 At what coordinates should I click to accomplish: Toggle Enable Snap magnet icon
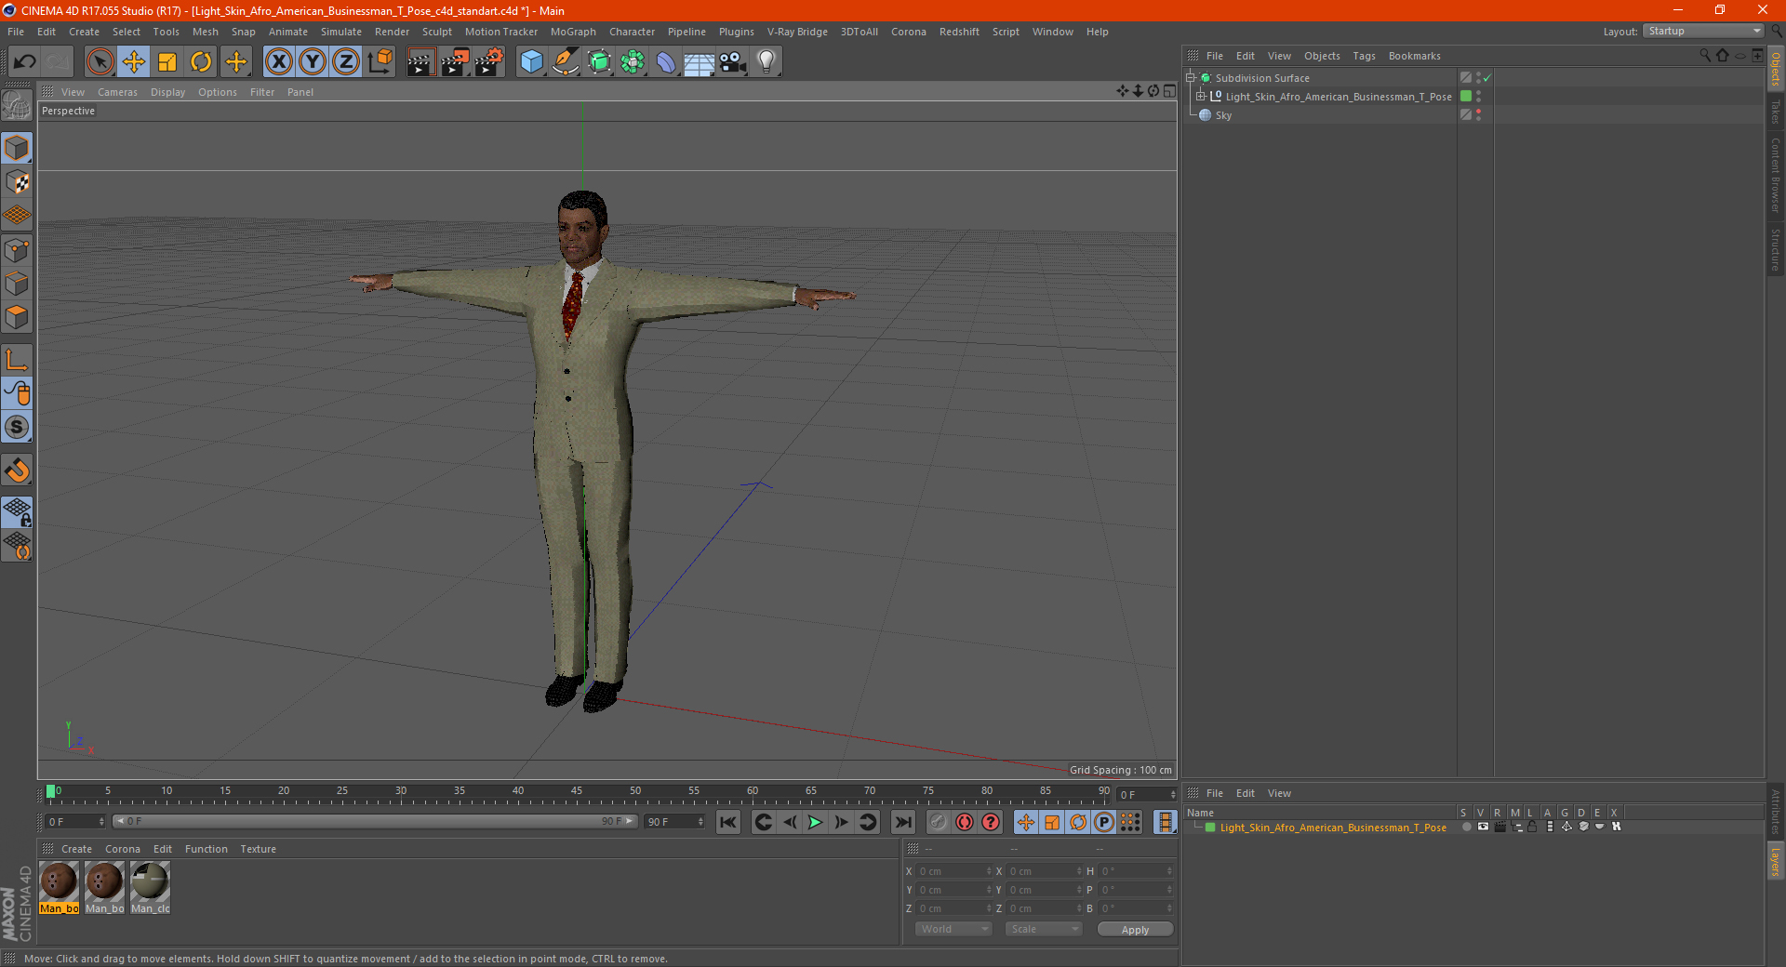pos(17,470)
